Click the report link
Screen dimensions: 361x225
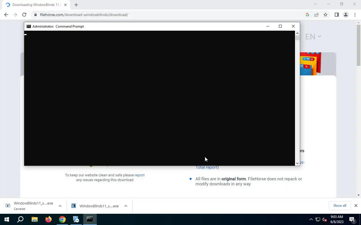coord(140,175)
